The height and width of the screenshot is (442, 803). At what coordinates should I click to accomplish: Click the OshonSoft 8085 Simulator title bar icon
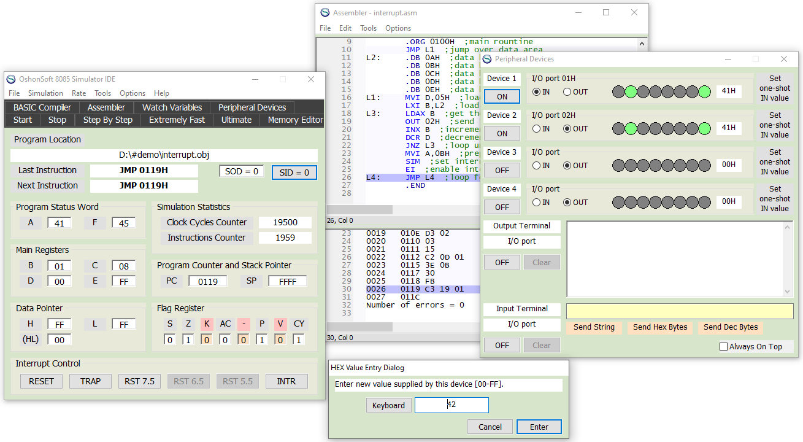click(11, 79)
